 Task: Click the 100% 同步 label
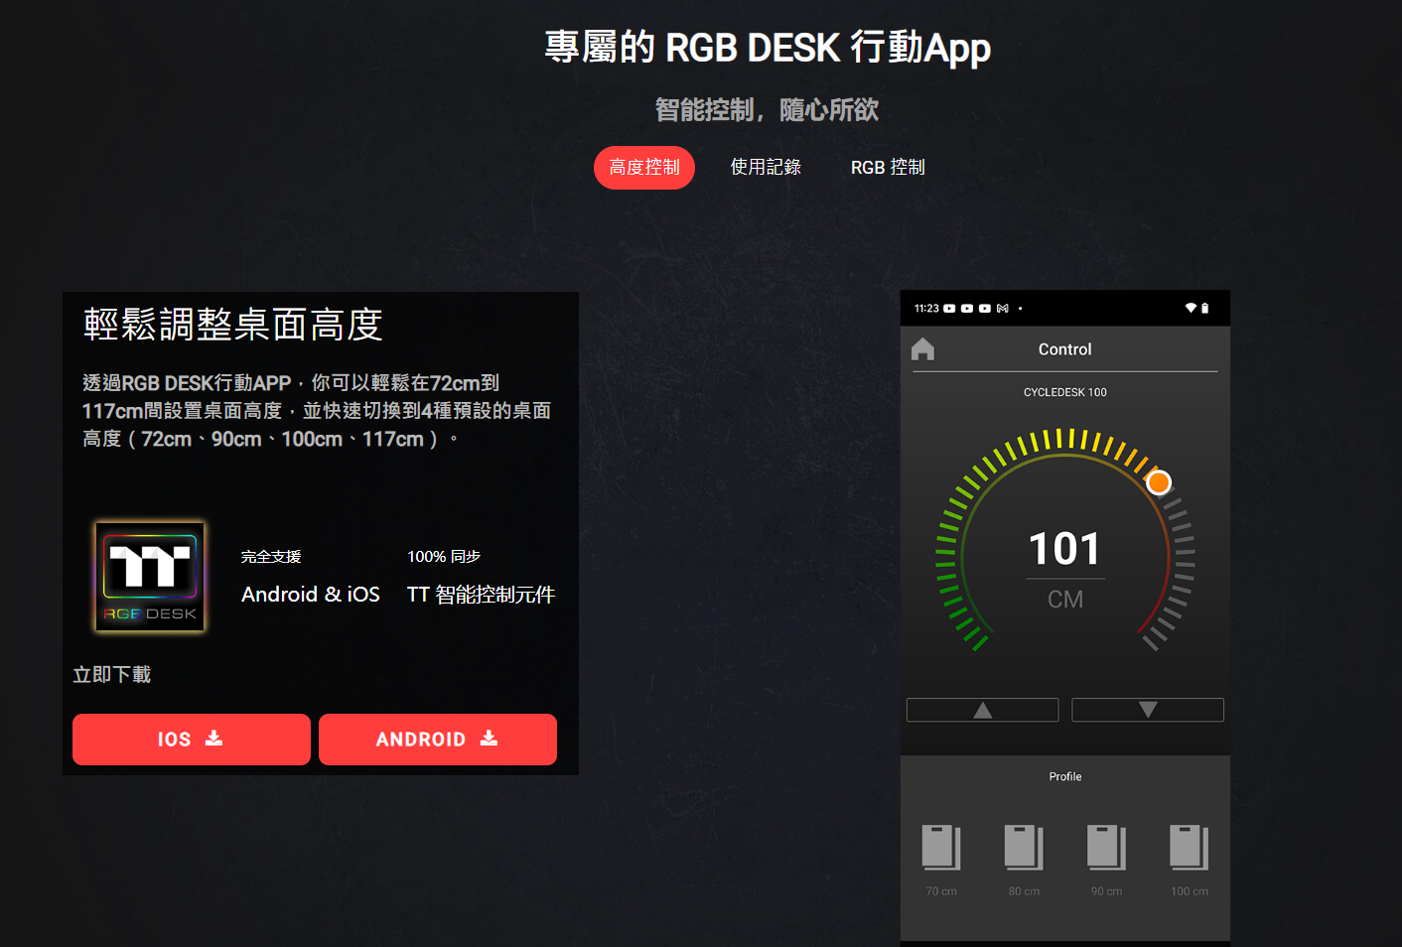point(444,557)
